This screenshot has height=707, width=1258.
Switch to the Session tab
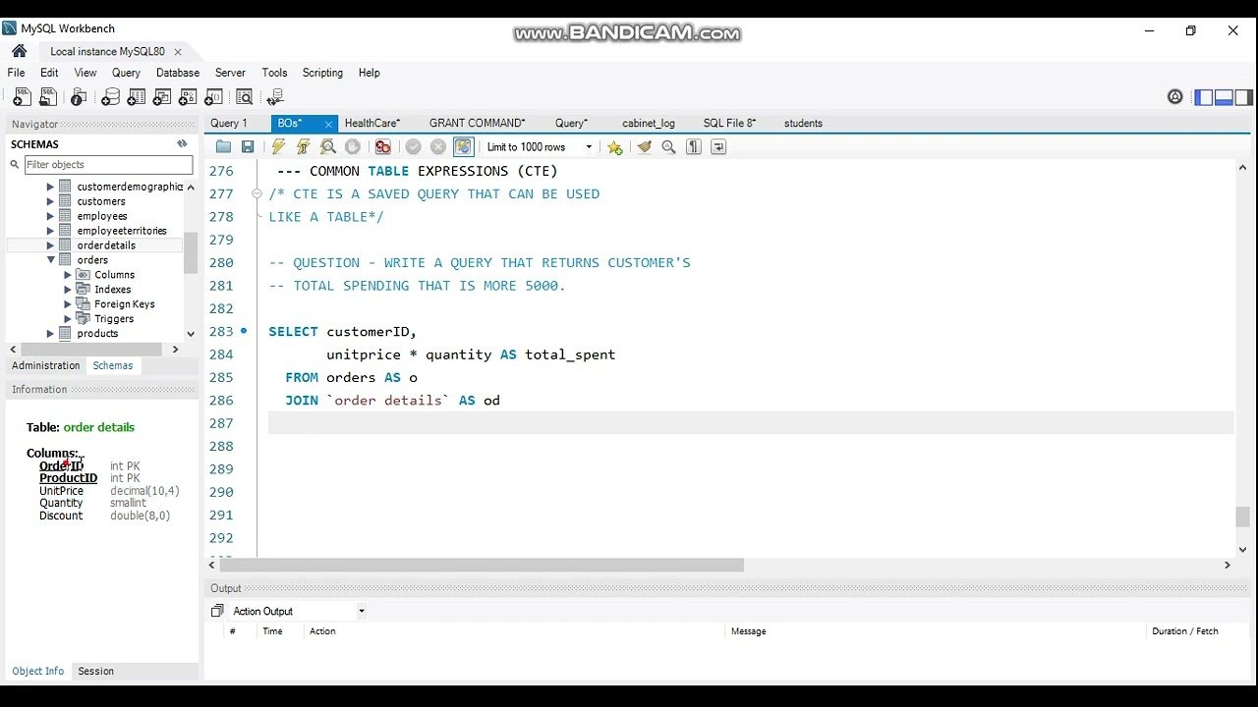[x=96, y=672]
